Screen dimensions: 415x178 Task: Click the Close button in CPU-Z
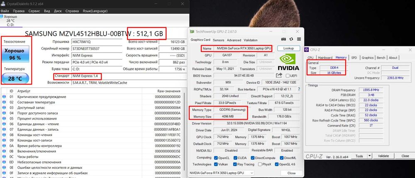(405, 156)
